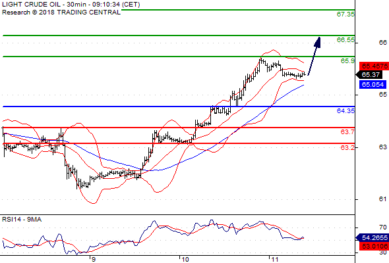Viewport: 389px width, 263px height.
Task: Click the LIGHT CRUDE OIL chart title
Action: coord(71,5)
